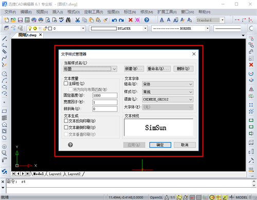Select the Line drawing tool
257x200 pixels.
(5, 39)
